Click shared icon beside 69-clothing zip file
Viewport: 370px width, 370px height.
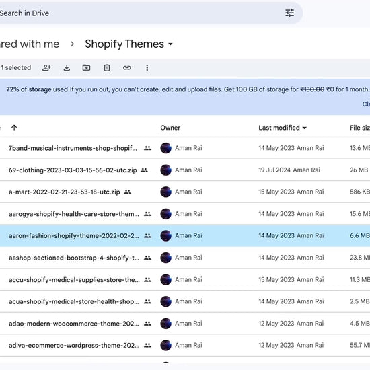coord(144,170)
